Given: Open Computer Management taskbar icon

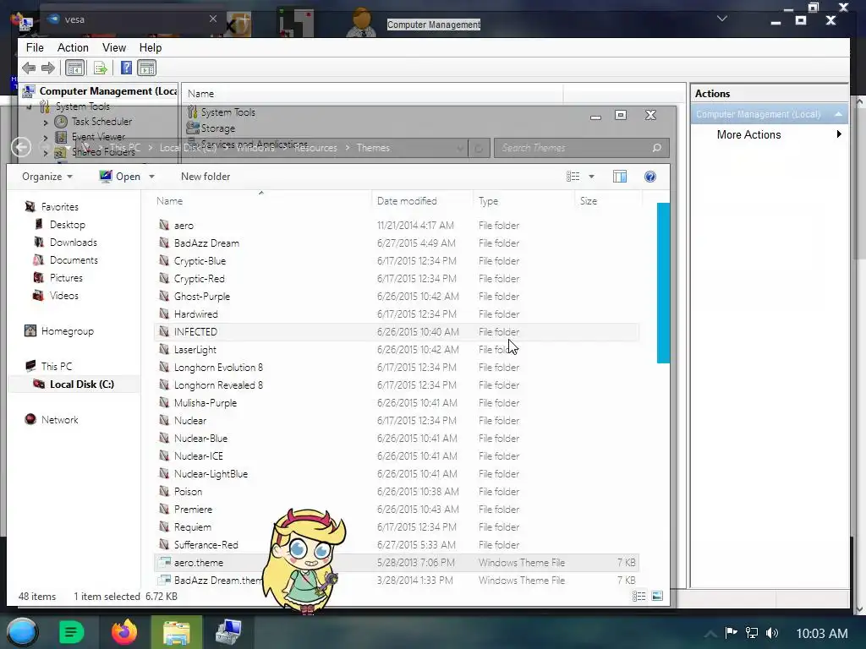Looking at the screenshot, I should [x=228, y=632].
